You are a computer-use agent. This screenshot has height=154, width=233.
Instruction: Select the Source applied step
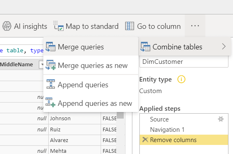184,119
